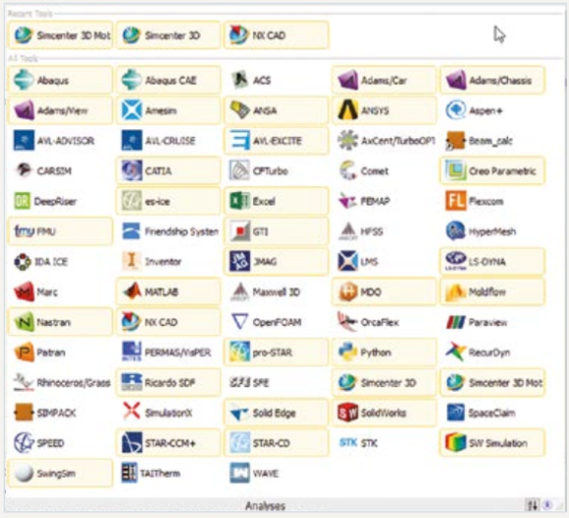The height and width of the screenshot is (518, 569).
Task: Select the Adams/Car tool
Action: point(385,80)
